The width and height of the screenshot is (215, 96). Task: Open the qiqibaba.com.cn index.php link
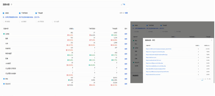(156, 66)
